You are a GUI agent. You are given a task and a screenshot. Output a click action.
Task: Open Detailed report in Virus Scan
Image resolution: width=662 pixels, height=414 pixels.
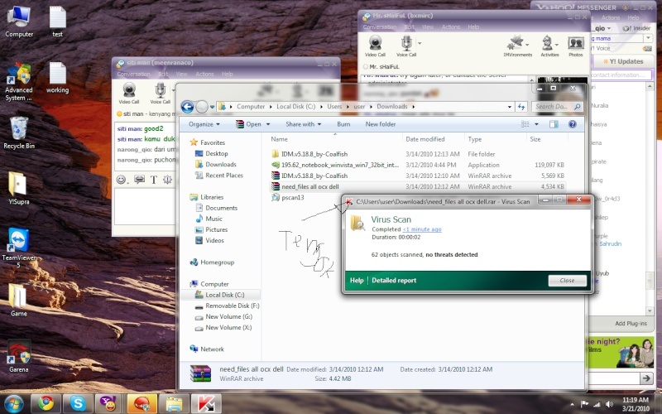(x=394, y=281)
